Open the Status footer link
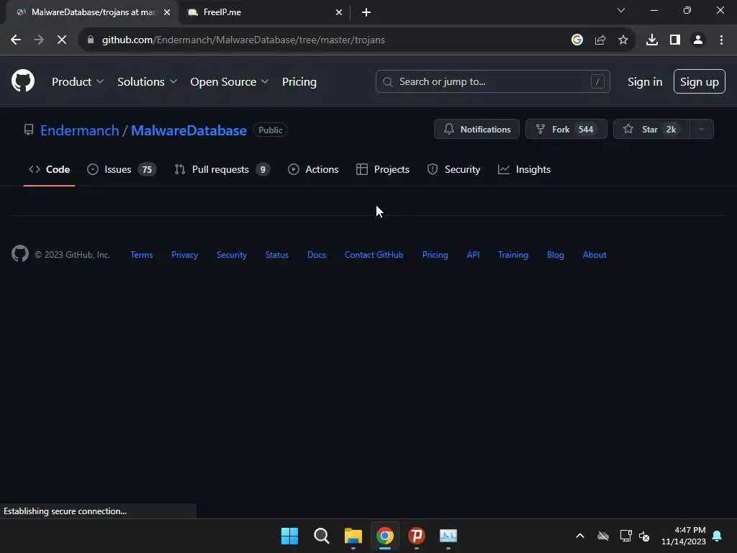 [277, 255]
